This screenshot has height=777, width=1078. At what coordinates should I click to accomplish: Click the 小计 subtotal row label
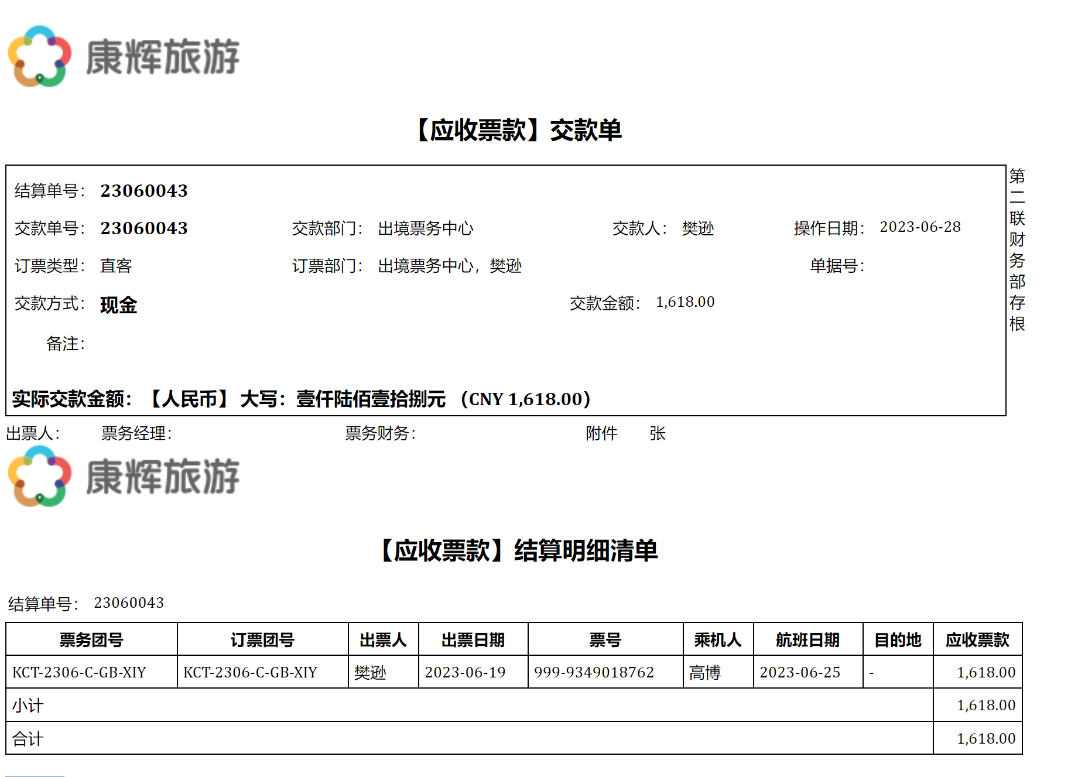click(x=28, y=706)
